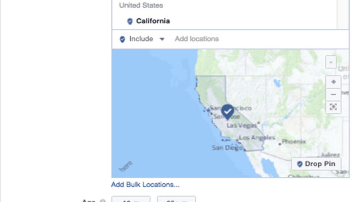Click the Drop Pin button

click(316, 164)
